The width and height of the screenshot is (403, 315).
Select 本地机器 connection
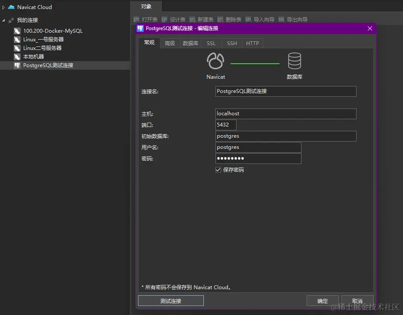(34, 56)
